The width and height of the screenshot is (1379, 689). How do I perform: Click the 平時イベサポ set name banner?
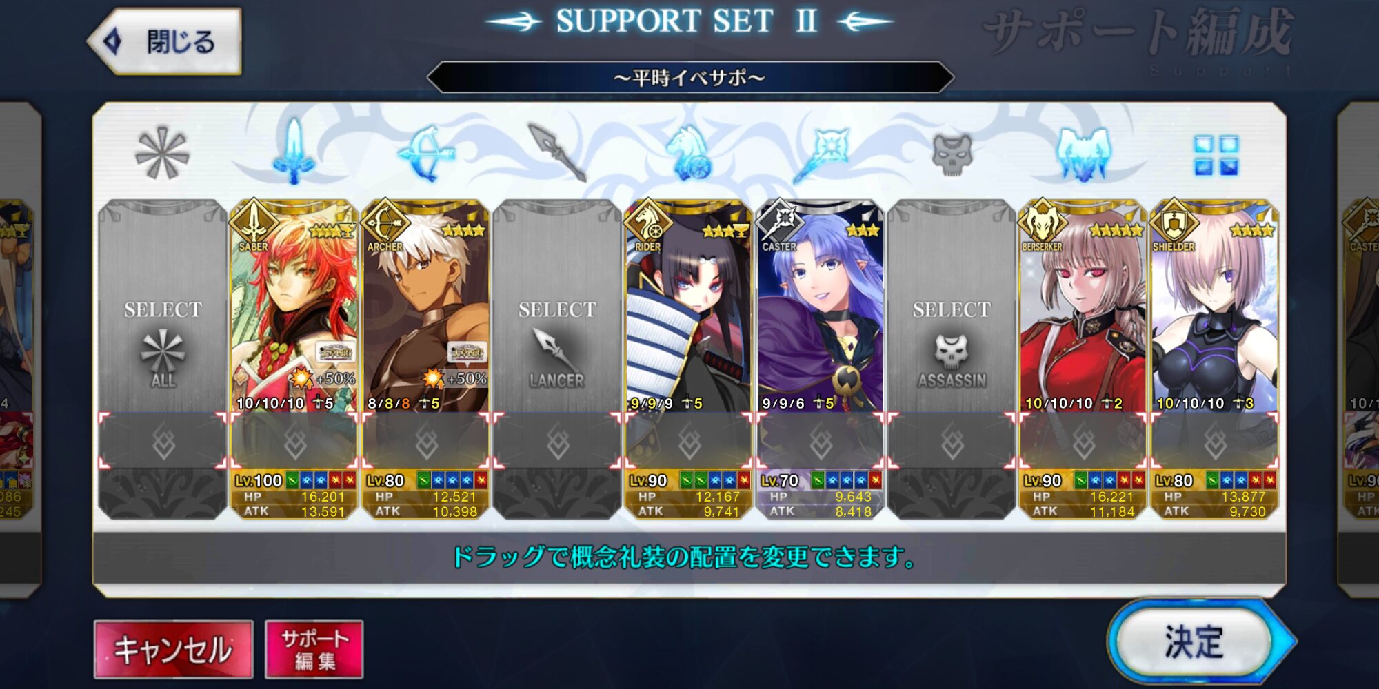[x=689, y=77]
